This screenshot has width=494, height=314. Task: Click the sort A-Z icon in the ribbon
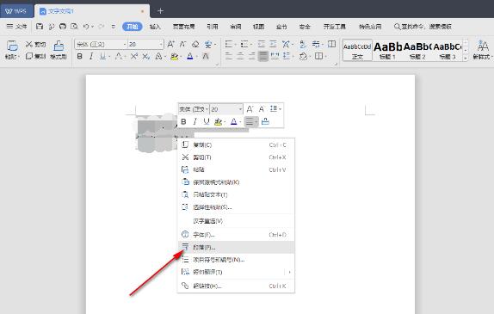[x=302, y=45]
